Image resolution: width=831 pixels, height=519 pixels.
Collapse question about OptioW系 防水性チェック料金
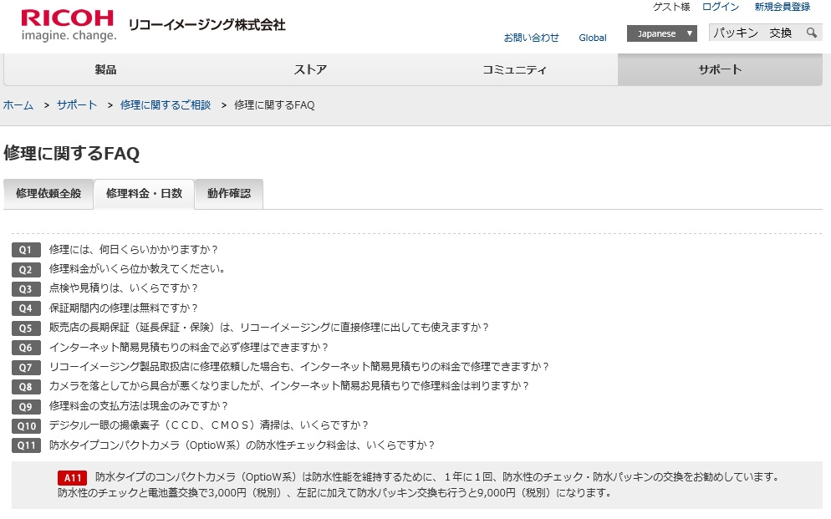coord(242,445)
